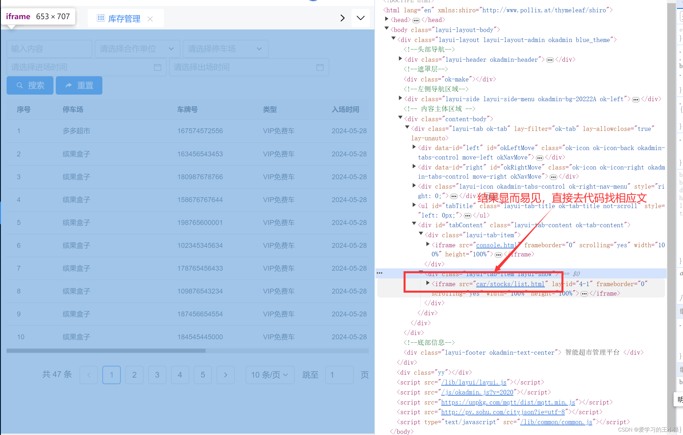Select row with plate 167574572556
This screenshot has height=435, width=683.
pyautogui.click(x=188, y=131)
